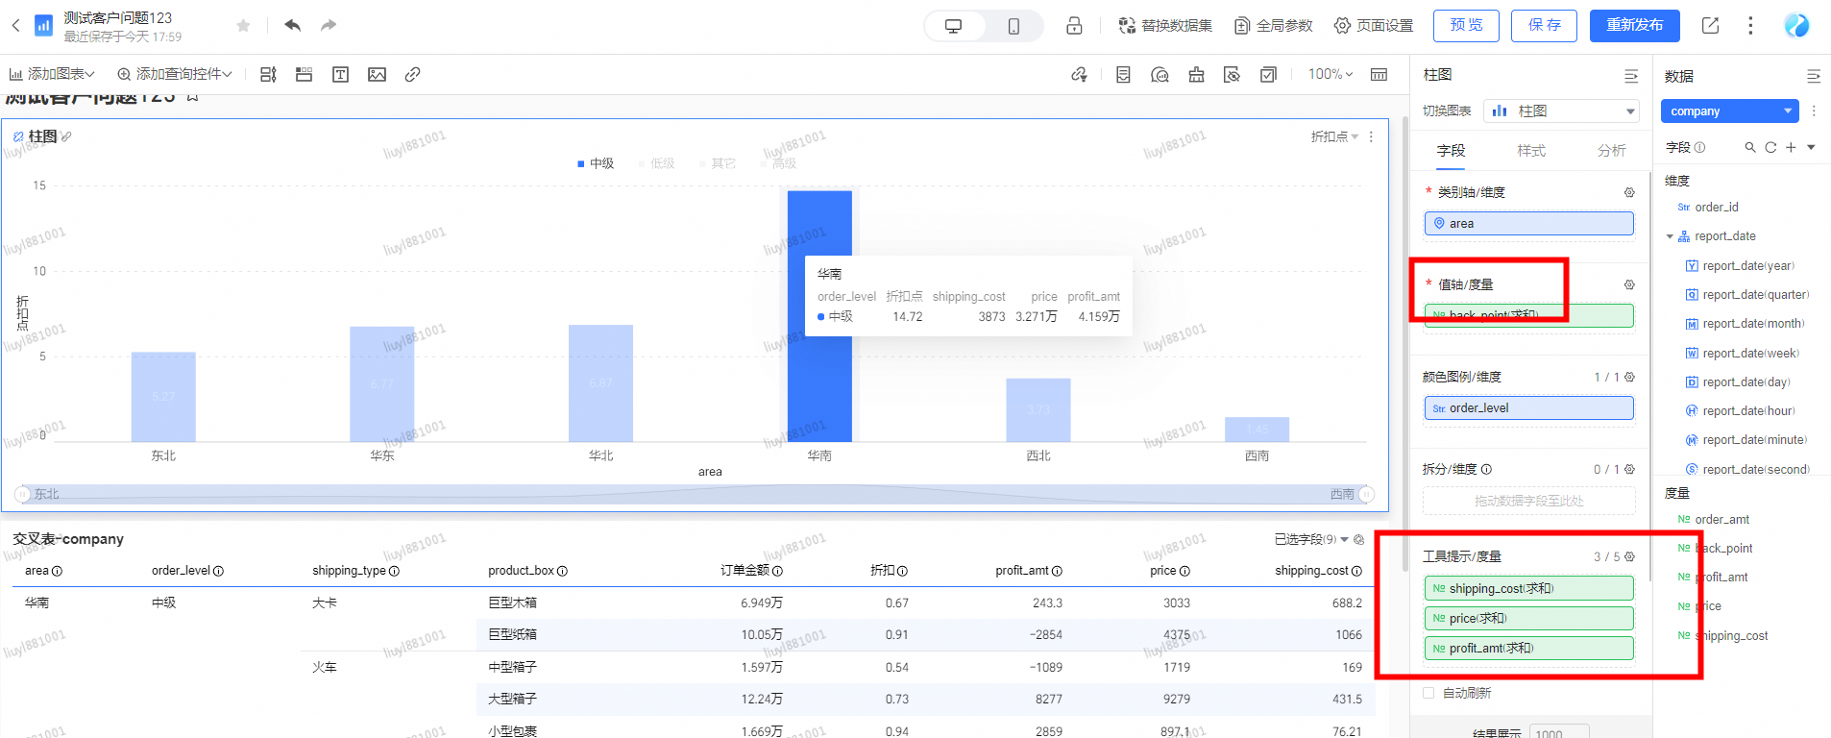This screenshot has width=1831, height=738.
Task: Open the 添加图表 dropdown
Action: tap(53, 74)
